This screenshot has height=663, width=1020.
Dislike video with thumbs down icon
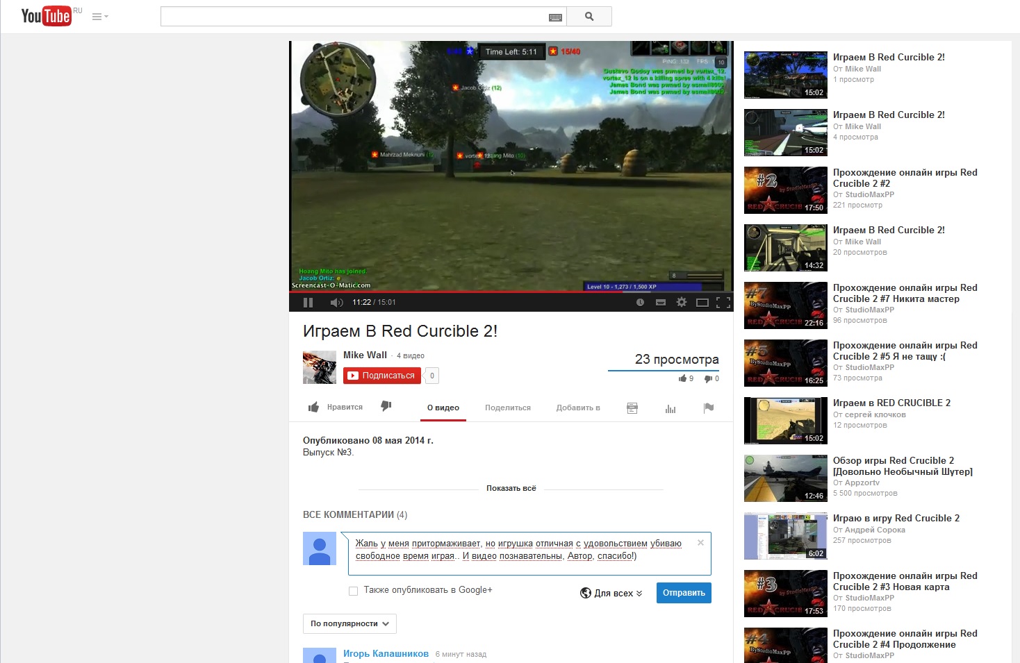pyautogui.click(x=386, y=406)
